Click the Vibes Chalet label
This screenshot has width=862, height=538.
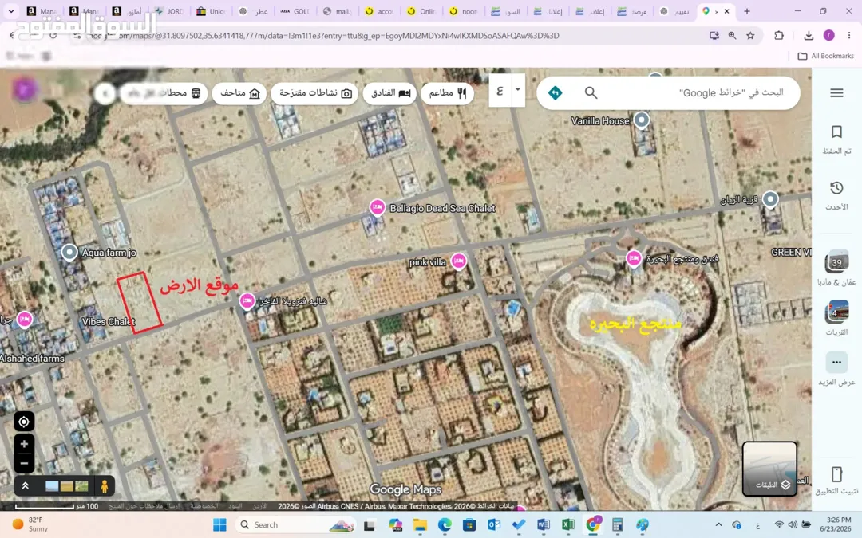coord(109,322)
